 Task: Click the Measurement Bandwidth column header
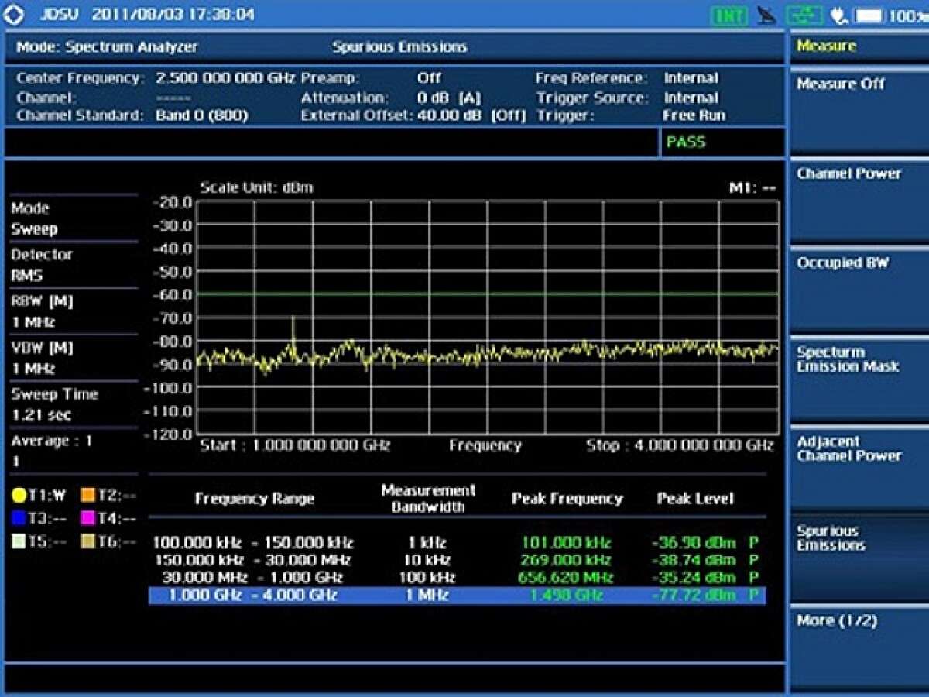[x=427, y=499]
